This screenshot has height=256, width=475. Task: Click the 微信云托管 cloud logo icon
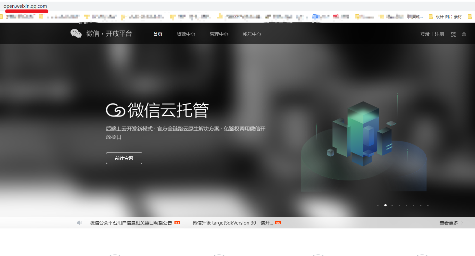point(116,110)
